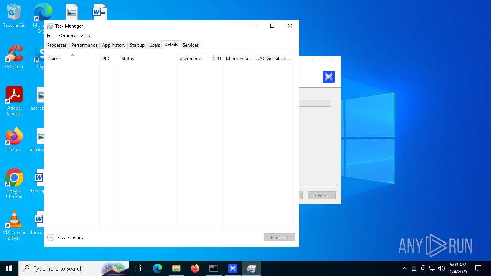Switch to the Startup tab
Screen dimensions: 491x276
tap(137, 45)
